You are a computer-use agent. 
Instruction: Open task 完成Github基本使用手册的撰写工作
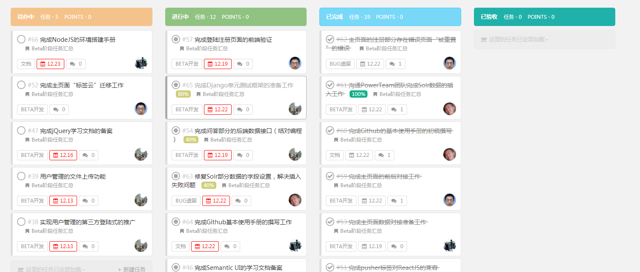[x=243, y=222]
